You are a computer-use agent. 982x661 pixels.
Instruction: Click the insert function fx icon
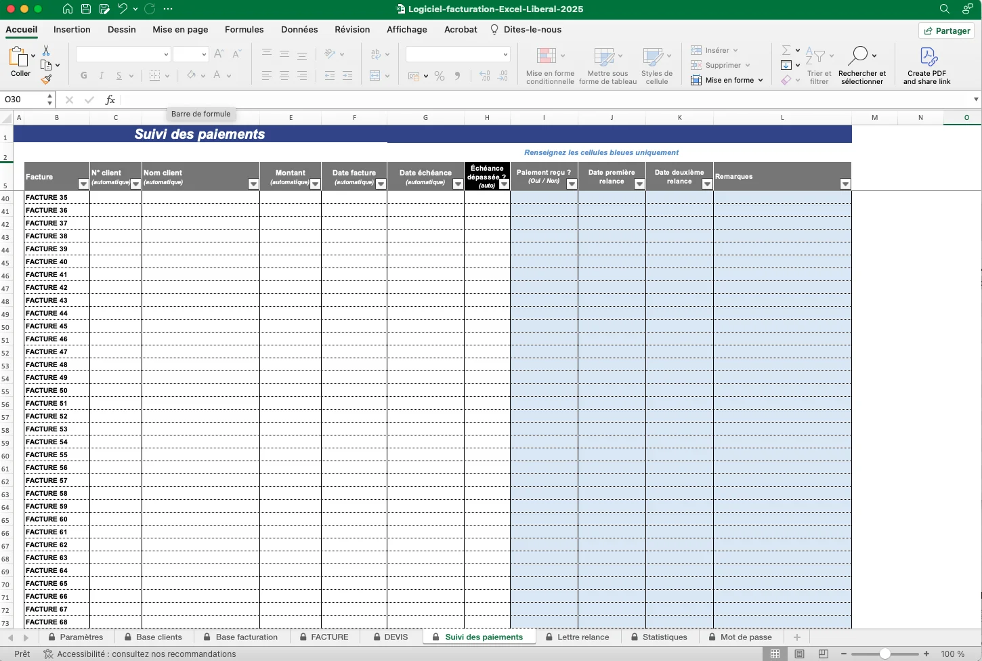110,100
